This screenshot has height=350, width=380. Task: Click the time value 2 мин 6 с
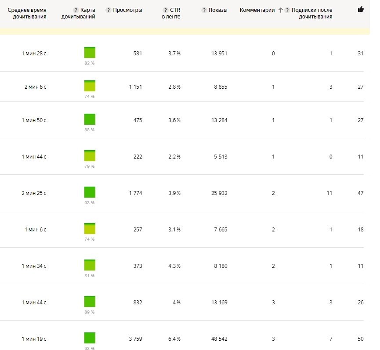36,87
